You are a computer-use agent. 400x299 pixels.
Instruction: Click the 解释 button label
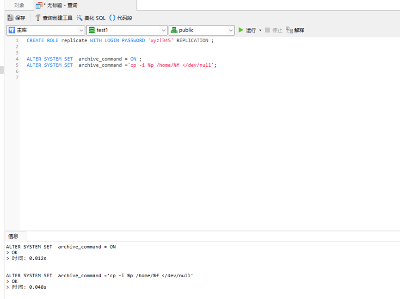299,30
